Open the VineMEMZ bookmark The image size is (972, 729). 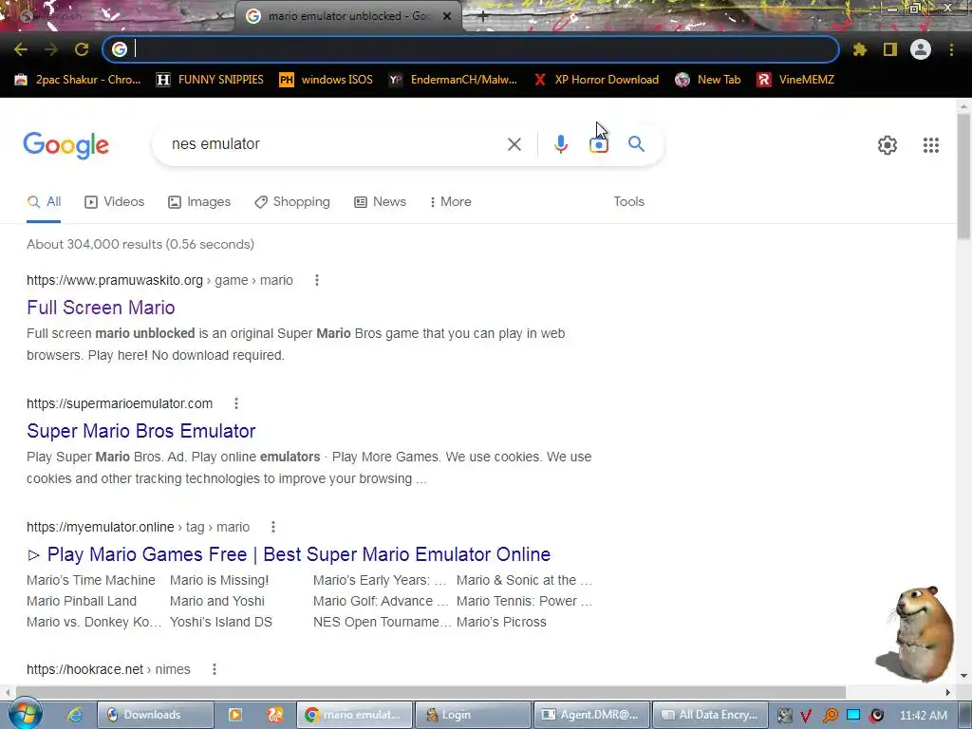(x=796, y=80)
